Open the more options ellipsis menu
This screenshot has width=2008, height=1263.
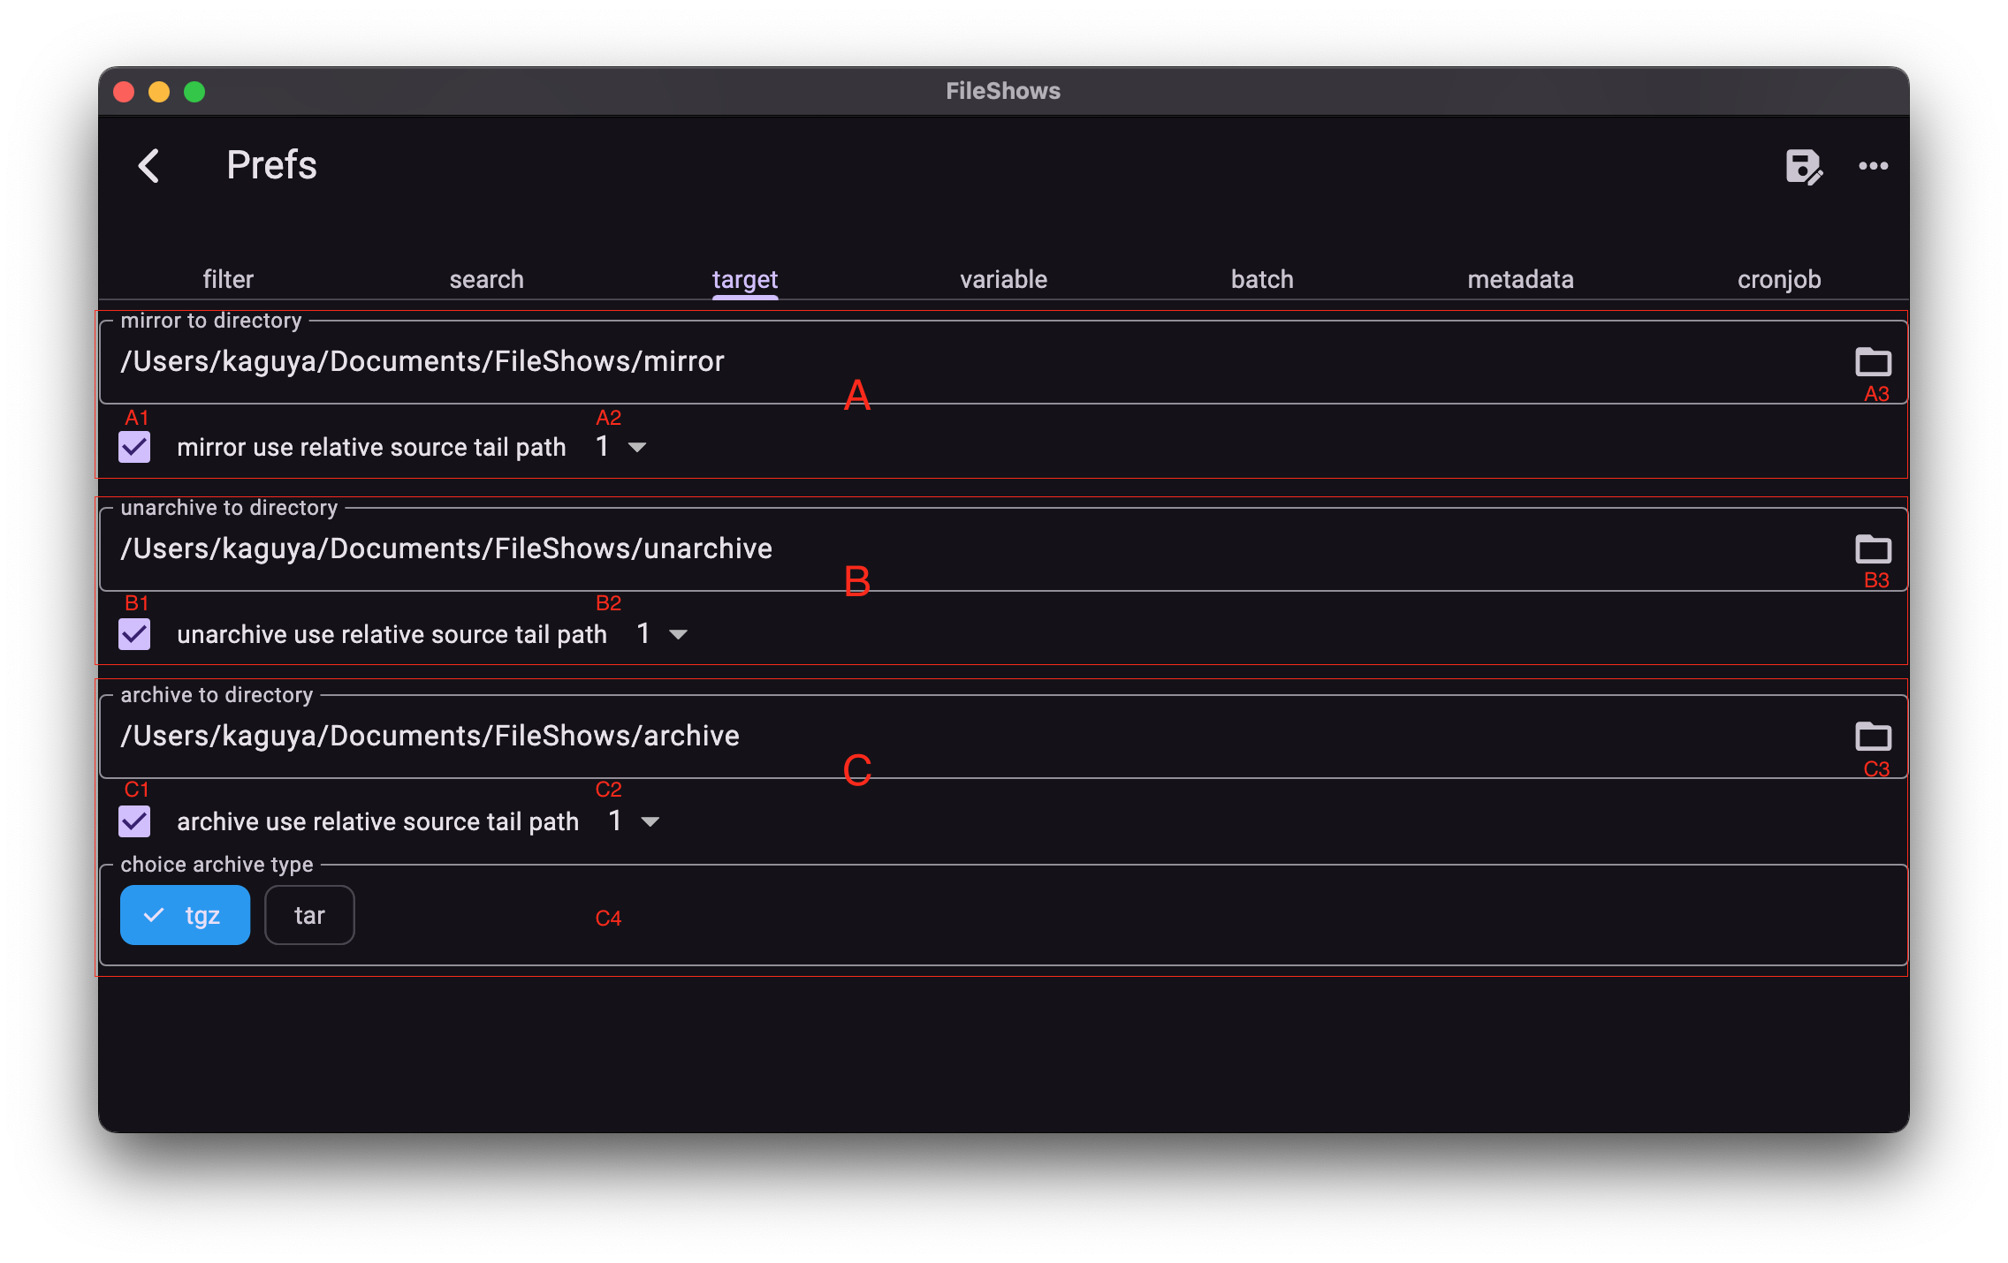tap(1875, 167)
